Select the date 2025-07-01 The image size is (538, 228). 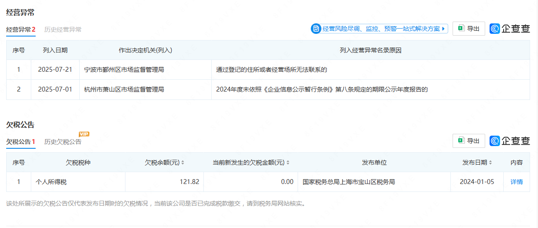(55, 89)
